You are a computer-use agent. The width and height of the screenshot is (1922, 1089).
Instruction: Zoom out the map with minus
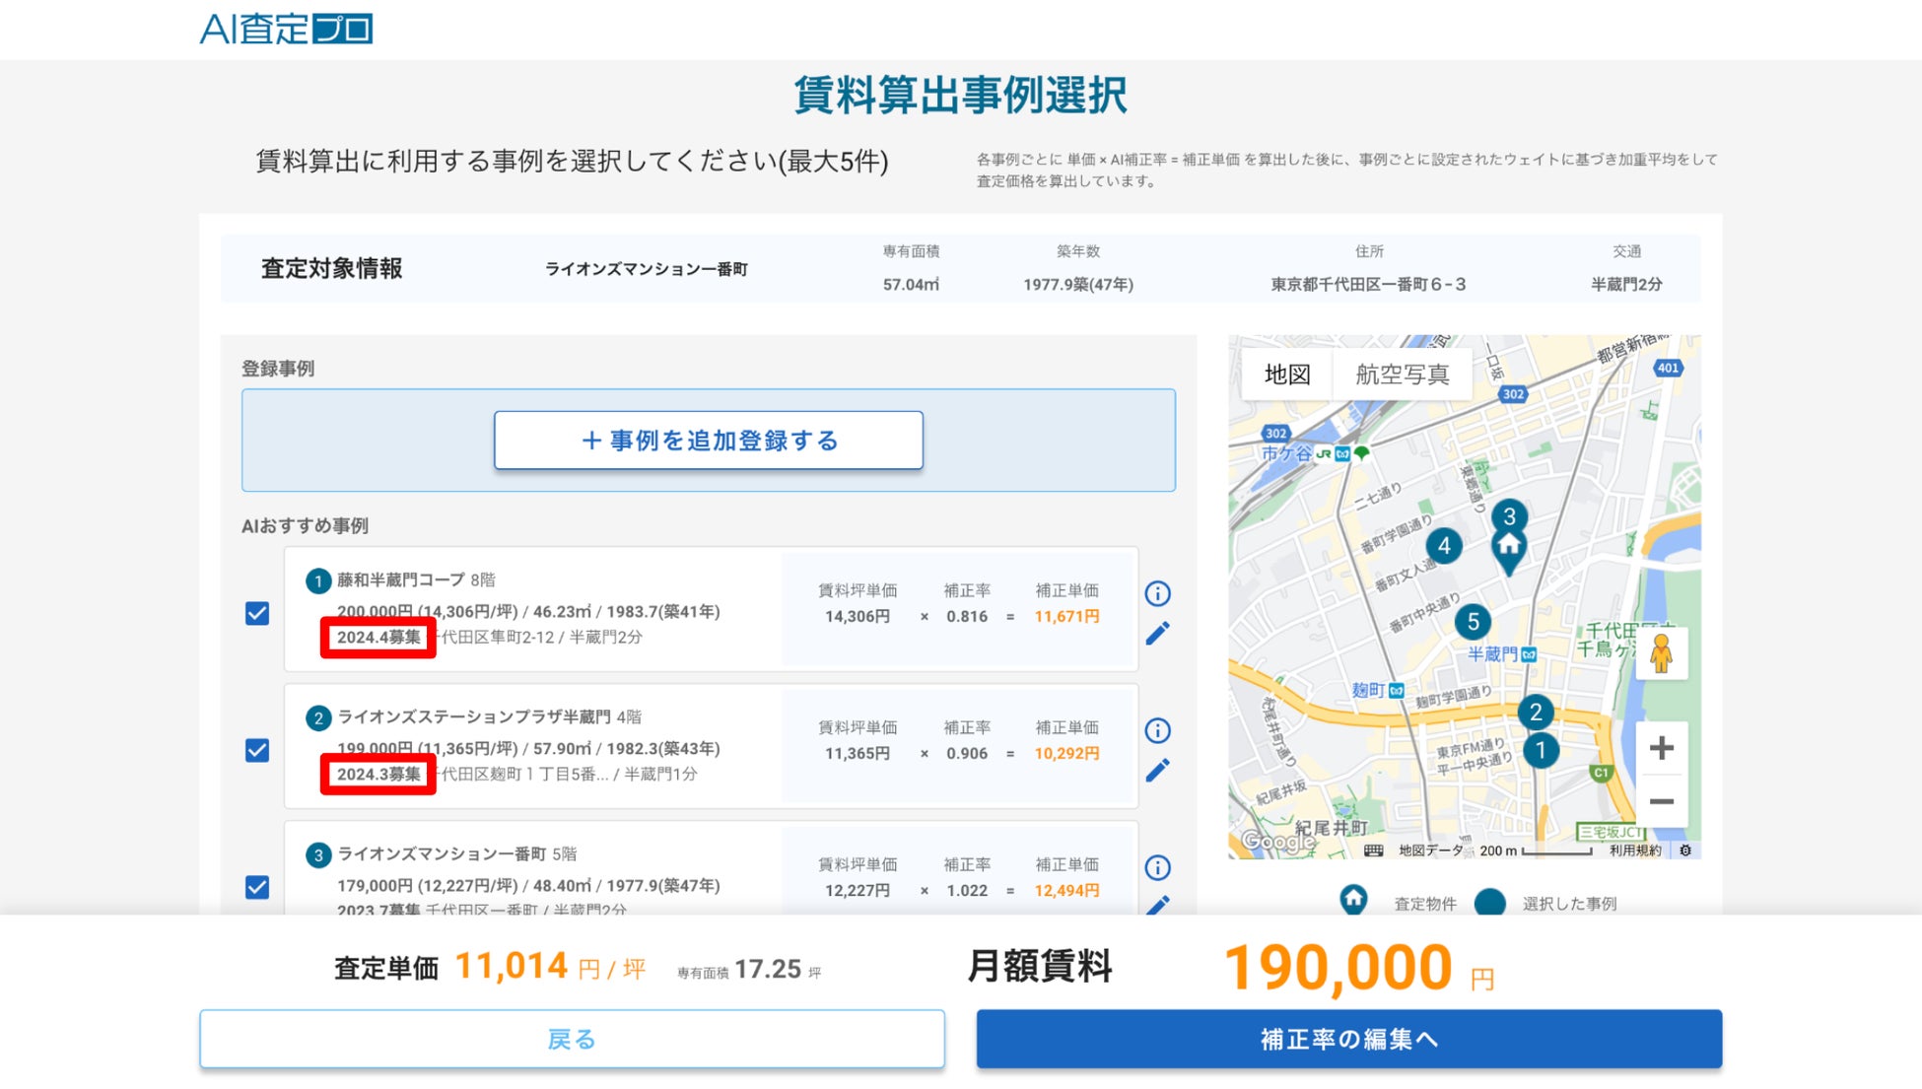click(1661, 801)
